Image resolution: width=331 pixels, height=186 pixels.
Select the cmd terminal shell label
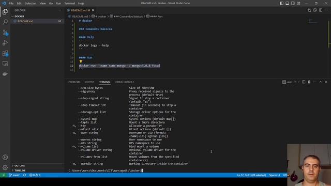point(287,82)
